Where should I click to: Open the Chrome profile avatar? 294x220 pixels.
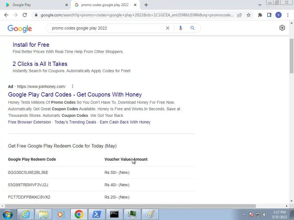[278, 15]
